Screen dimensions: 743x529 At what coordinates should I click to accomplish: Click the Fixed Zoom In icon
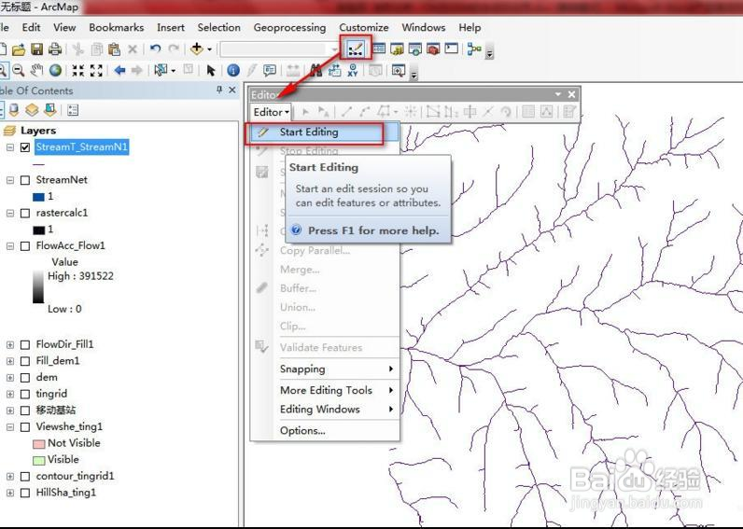(78, 71)
